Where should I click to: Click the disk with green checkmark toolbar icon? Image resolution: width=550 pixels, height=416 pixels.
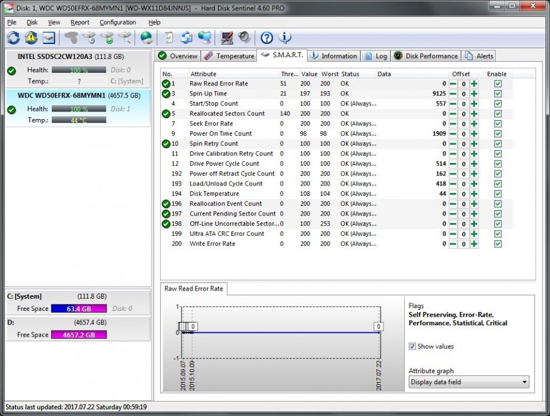coord(108,38)
